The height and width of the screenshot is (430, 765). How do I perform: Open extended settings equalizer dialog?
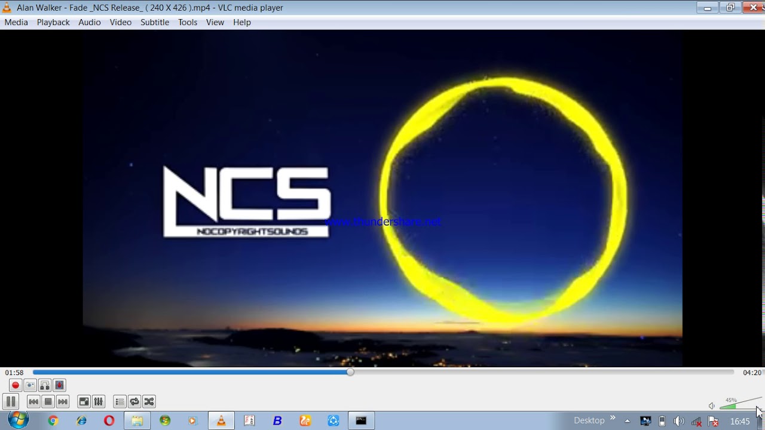(99, 402)
